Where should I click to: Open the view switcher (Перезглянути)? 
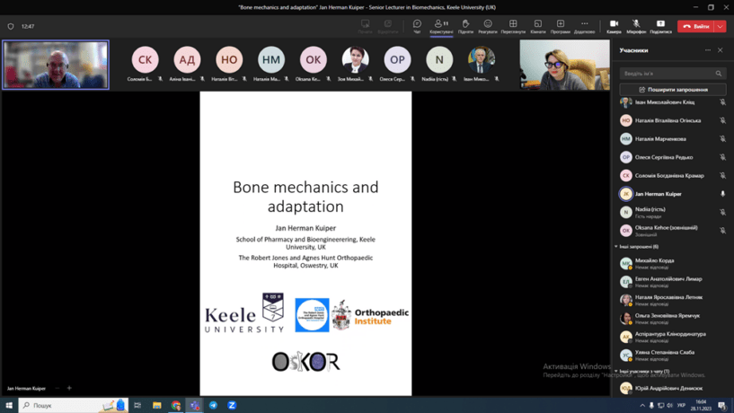(513, 26)
